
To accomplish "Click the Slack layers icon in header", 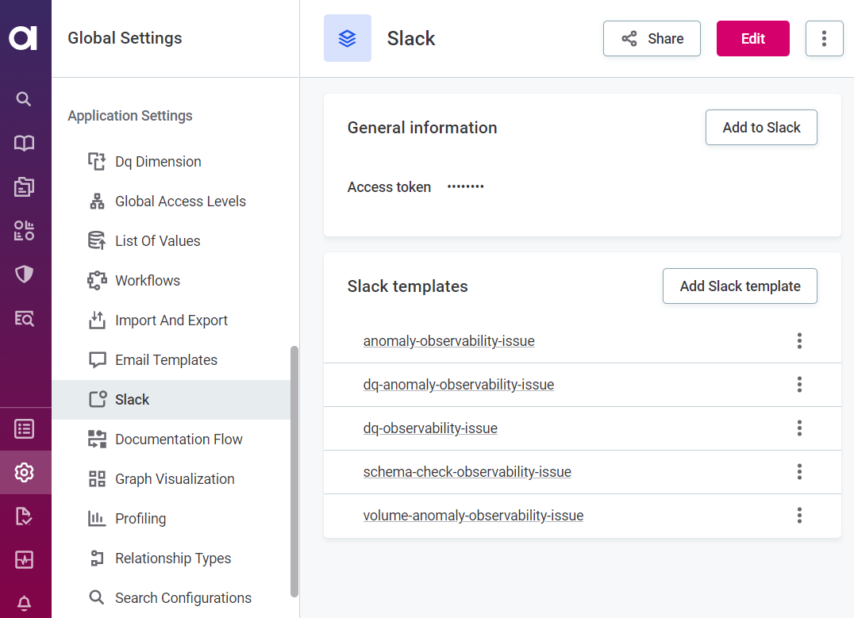I will (x=347, y=38).
